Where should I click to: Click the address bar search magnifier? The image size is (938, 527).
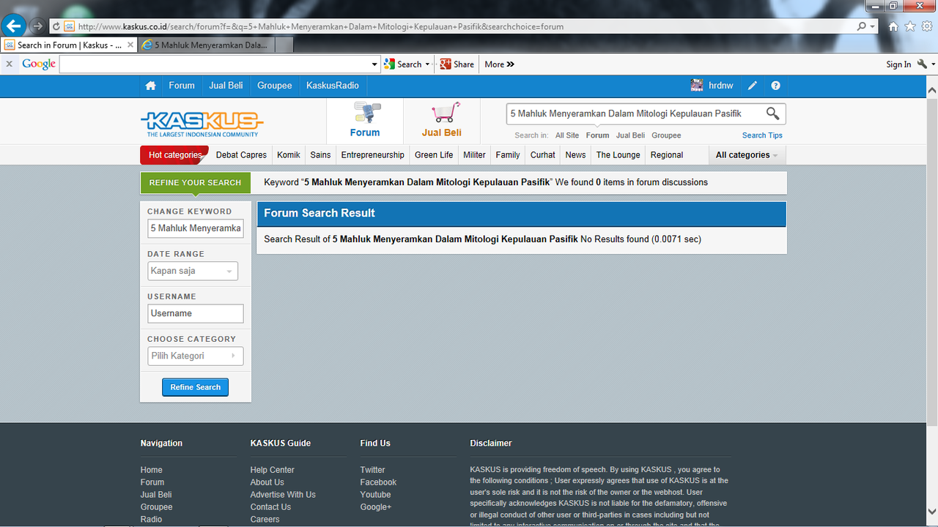(x=862, y=26)
